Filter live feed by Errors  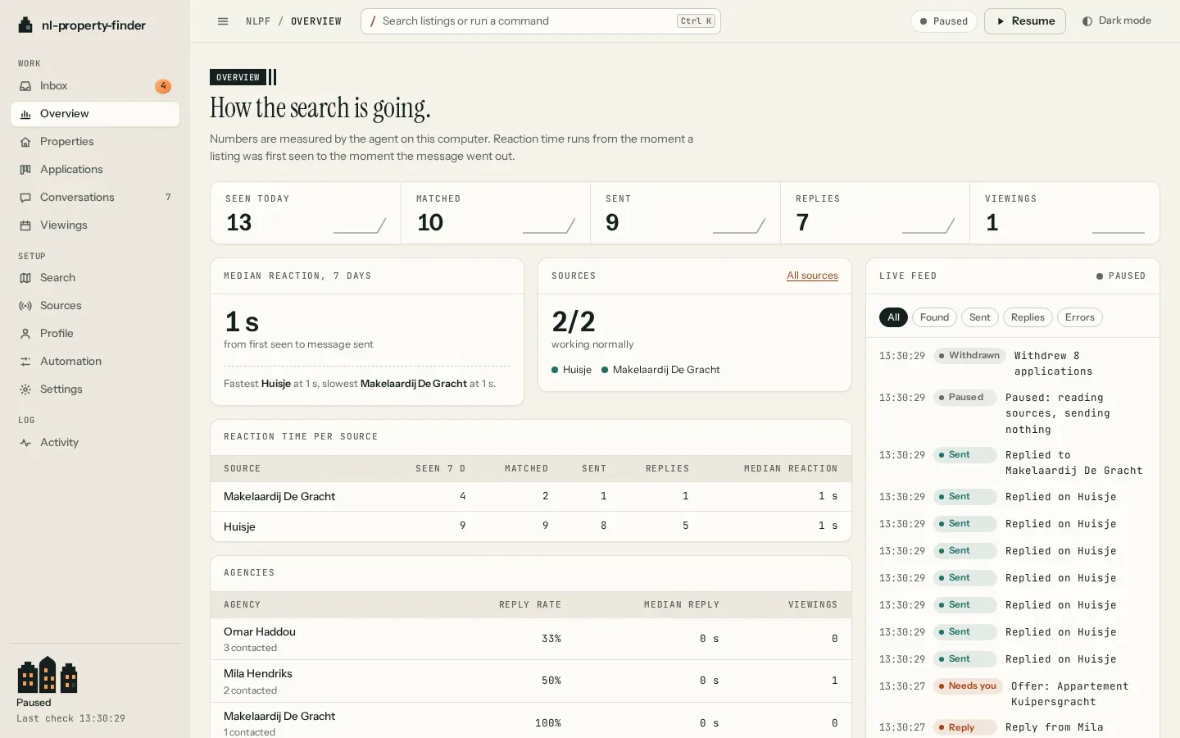[x=1080, y=317]
